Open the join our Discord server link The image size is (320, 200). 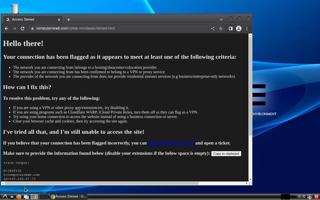point(171,143)
